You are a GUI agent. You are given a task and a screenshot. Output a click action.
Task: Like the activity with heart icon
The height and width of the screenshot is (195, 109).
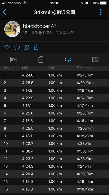click(x=7, y=47)
